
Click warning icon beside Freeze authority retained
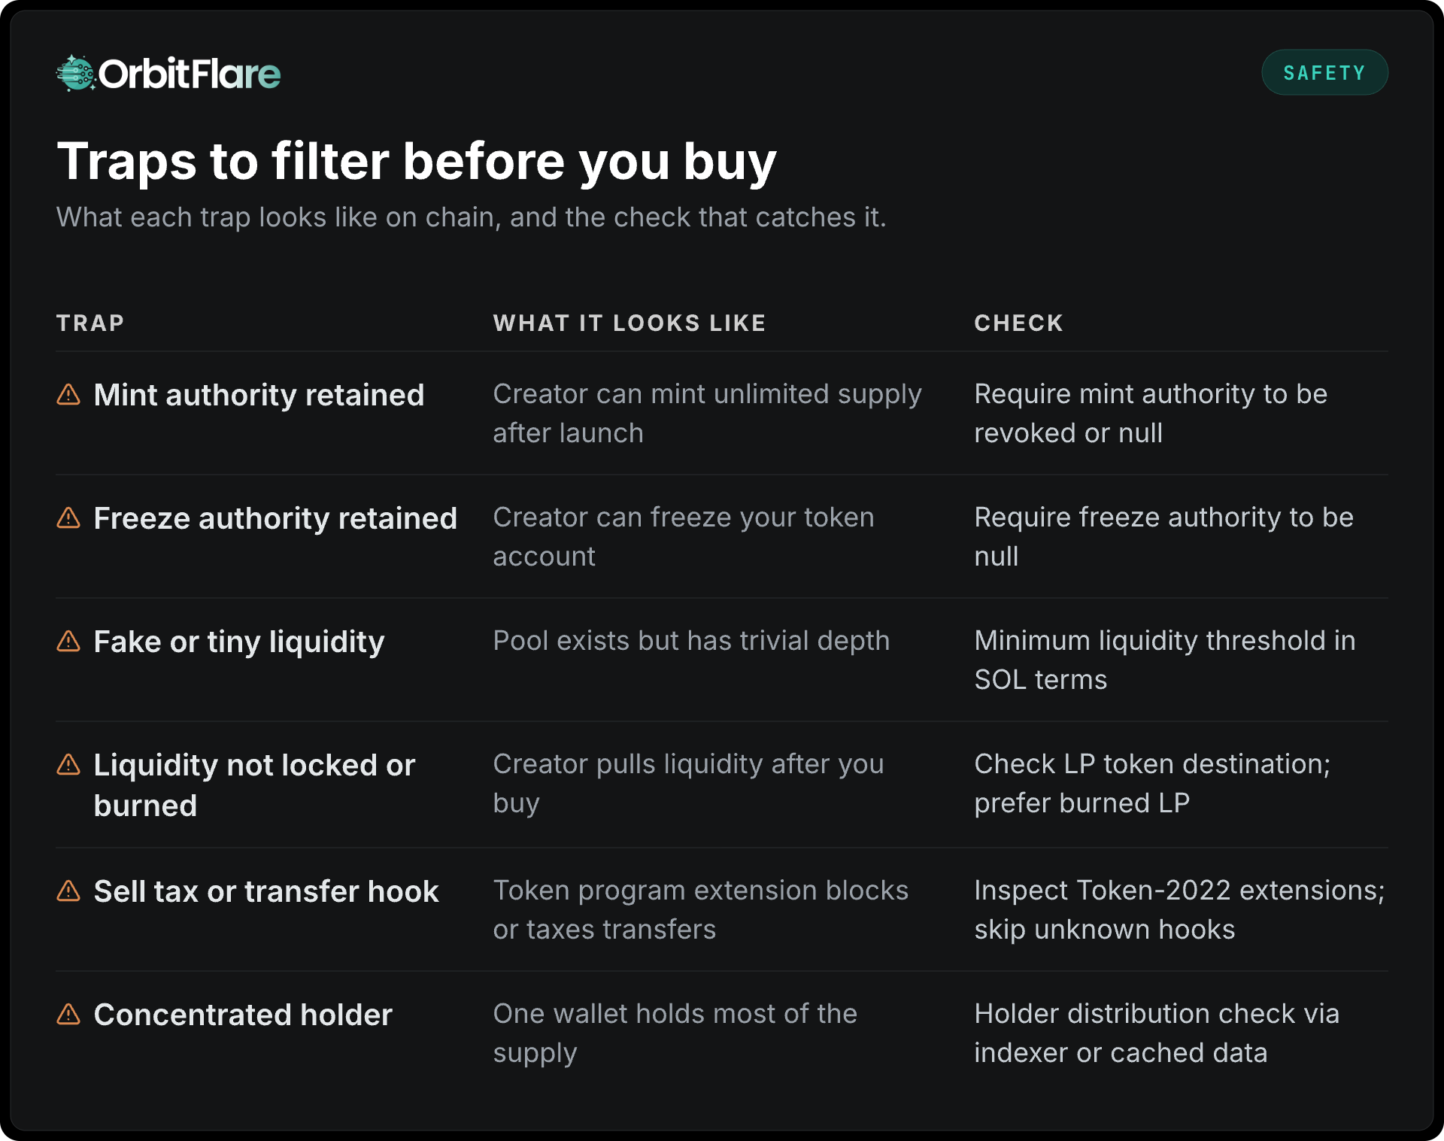click(68, 517)
